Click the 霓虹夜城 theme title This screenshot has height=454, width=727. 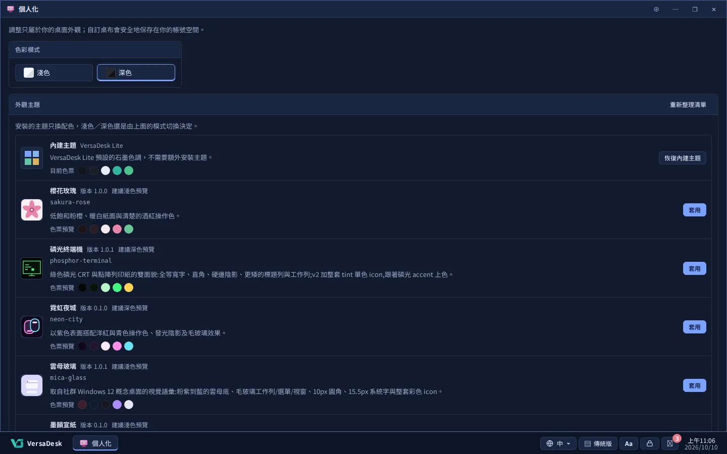click(x=63, y=308)
